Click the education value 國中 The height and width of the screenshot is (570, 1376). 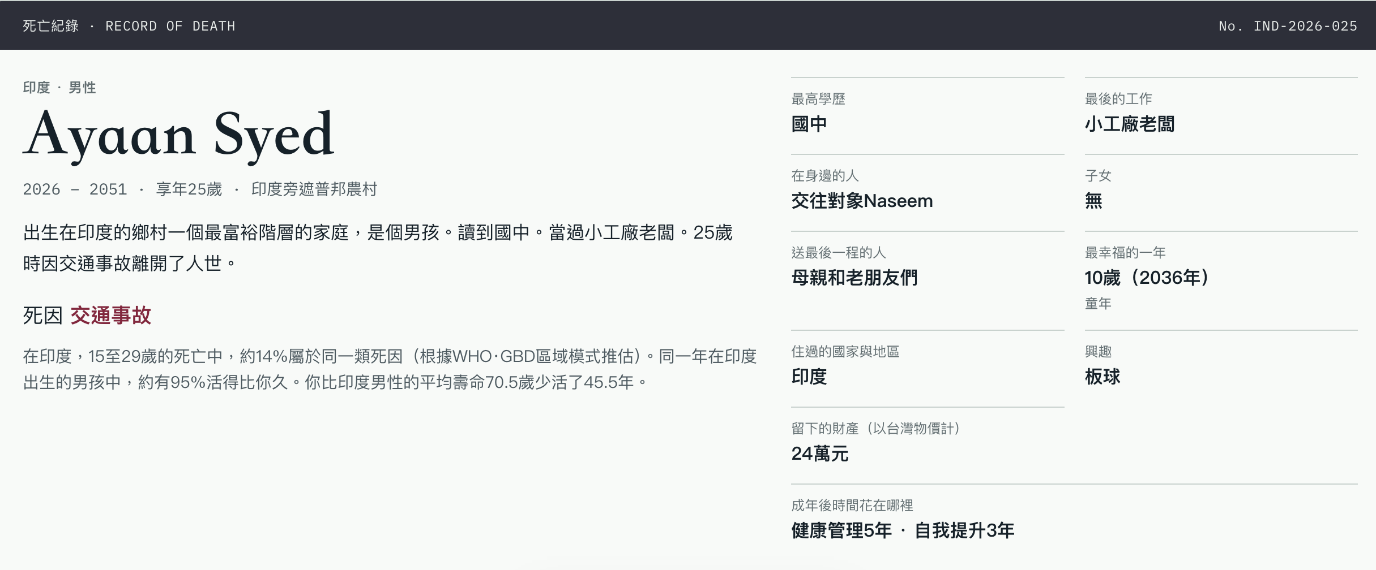tap(809, 124)
